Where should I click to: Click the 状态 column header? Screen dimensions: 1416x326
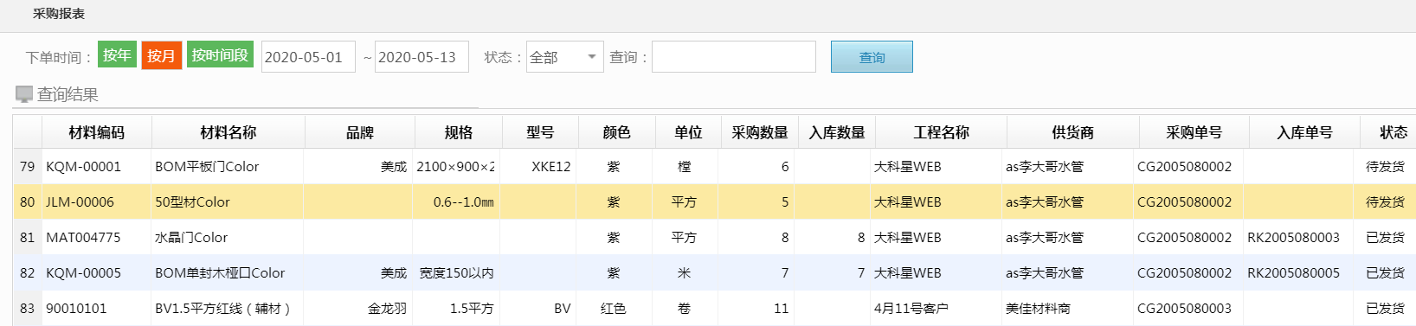point(1393,132)
